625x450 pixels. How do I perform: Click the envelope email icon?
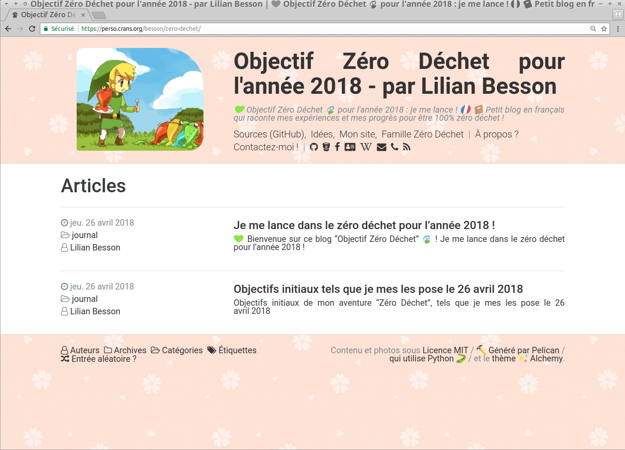pyautogui.click(x=382, y=147)
